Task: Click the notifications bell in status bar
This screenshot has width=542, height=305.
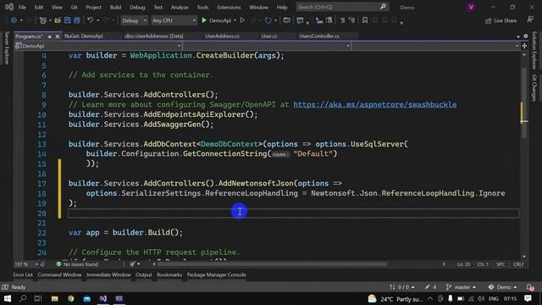Action: point(530,287)
